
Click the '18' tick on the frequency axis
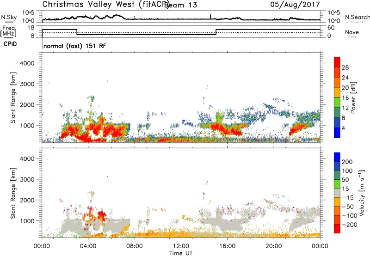click(x=31, y=28)
